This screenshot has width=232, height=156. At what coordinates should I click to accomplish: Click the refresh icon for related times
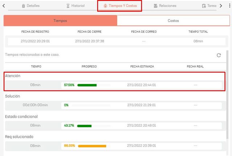(x=219, y=55)
